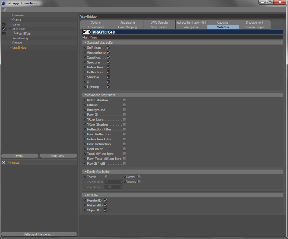Click the Nuovo preset target icon
Image resolution: width=288 pixels, height=239 pixels.
pyautogui.click(x=4, y=163)
